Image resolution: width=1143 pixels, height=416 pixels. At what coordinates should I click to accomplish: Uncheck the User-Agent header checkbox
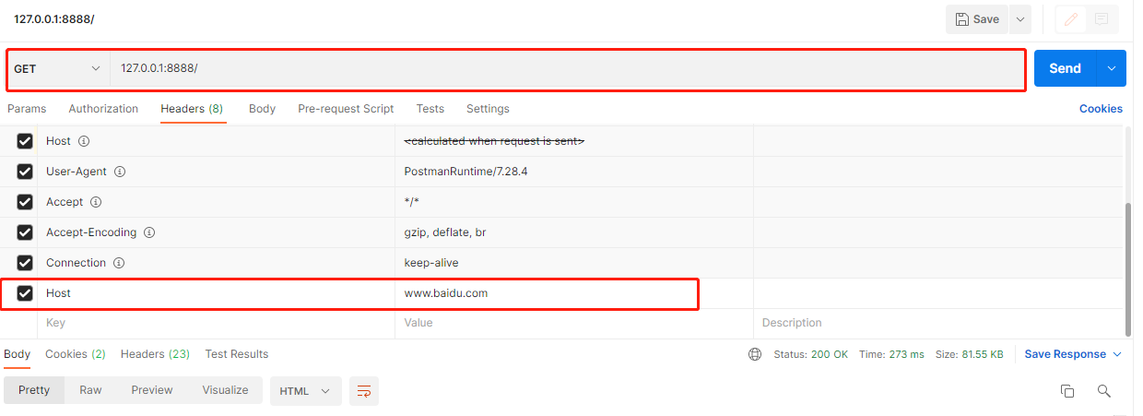25,172
